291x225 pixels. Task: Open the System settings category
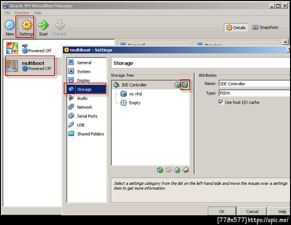pyautogui.click(x=86, y=71)
